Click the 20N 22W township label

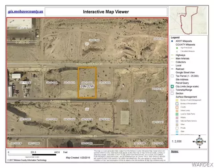[87, 86]
